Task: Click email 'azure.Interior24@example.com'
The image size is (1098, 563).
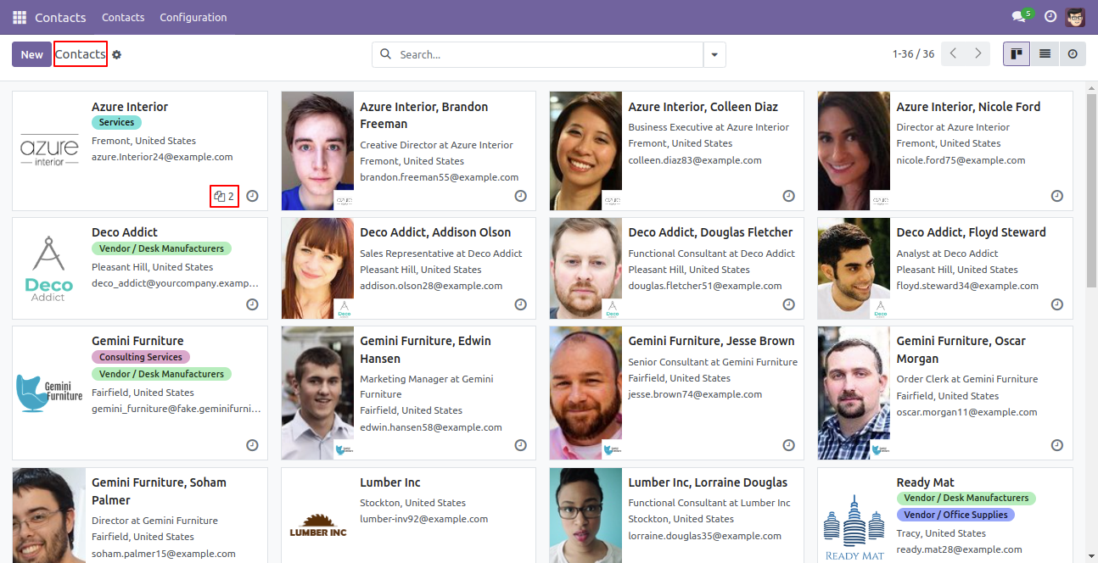Action: (162, 157)
